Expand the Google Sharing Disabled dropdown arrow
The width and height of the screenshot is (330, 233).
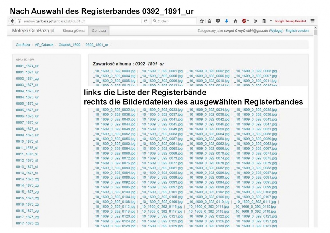(x=271, y=21)
